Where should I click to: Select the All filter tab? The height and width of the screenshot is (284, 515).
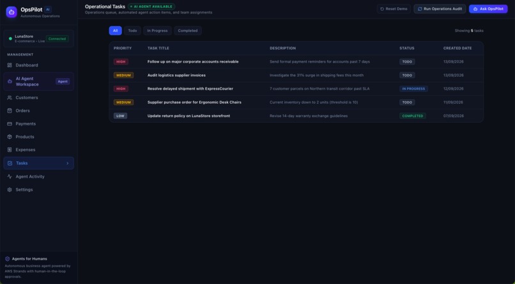click(x=115, y=31)
